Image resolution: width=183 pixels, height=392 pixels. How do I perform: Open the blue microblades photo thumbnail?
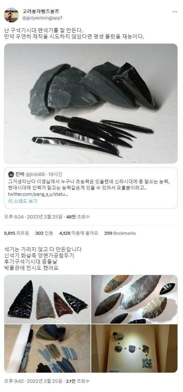[x=47, y=348]
